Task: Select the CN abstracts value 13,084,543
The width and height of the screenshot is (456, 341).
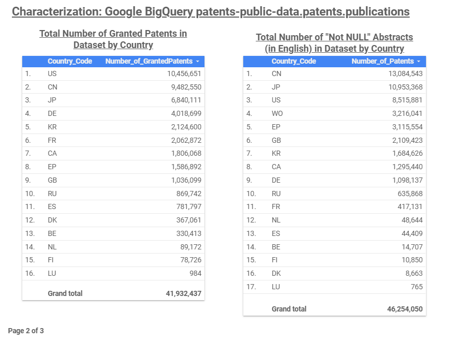Action: tap(405, 73)
